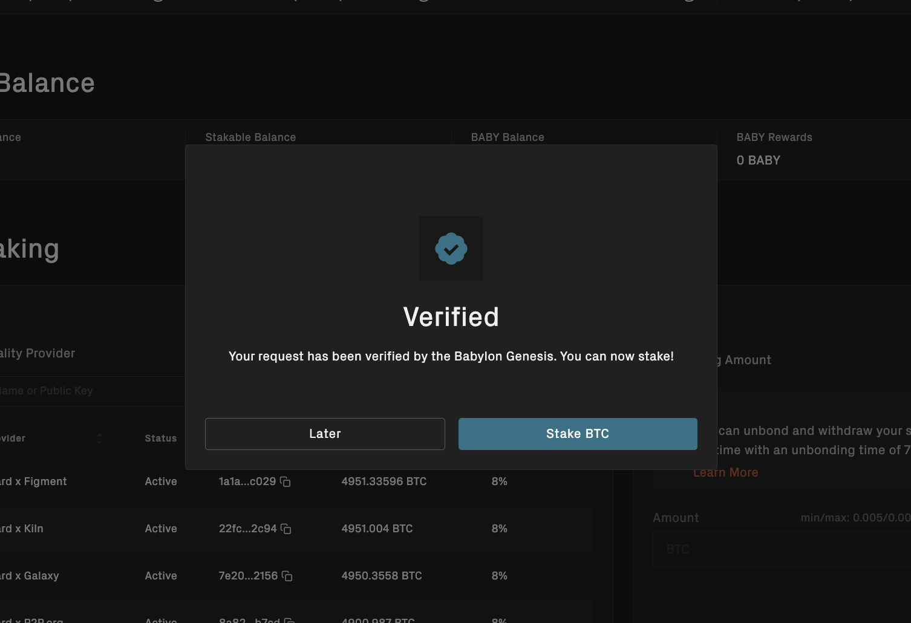Click the Active status in Galaxy row

tap(161, 576)
